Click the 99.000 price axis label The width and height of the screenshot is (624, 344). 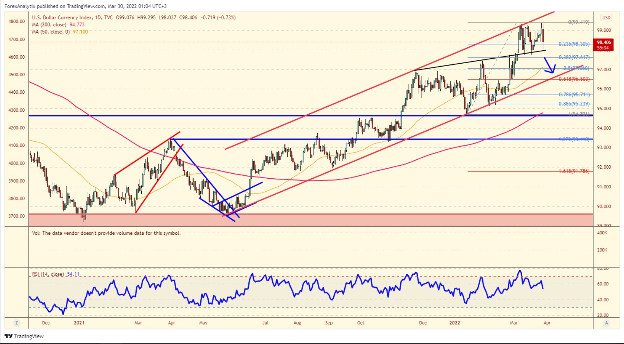(x=604, y=30)
